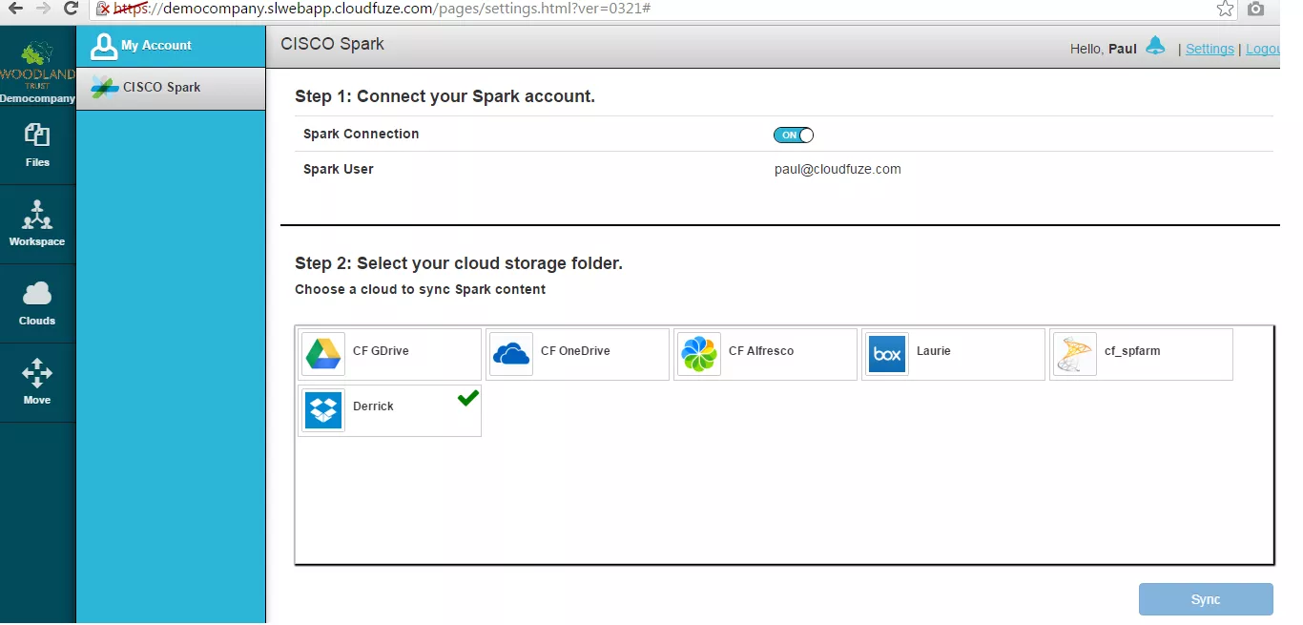Reload the page with refresh icon
The width and height of the screenshot is (1303, 625).
coord(71,9)
